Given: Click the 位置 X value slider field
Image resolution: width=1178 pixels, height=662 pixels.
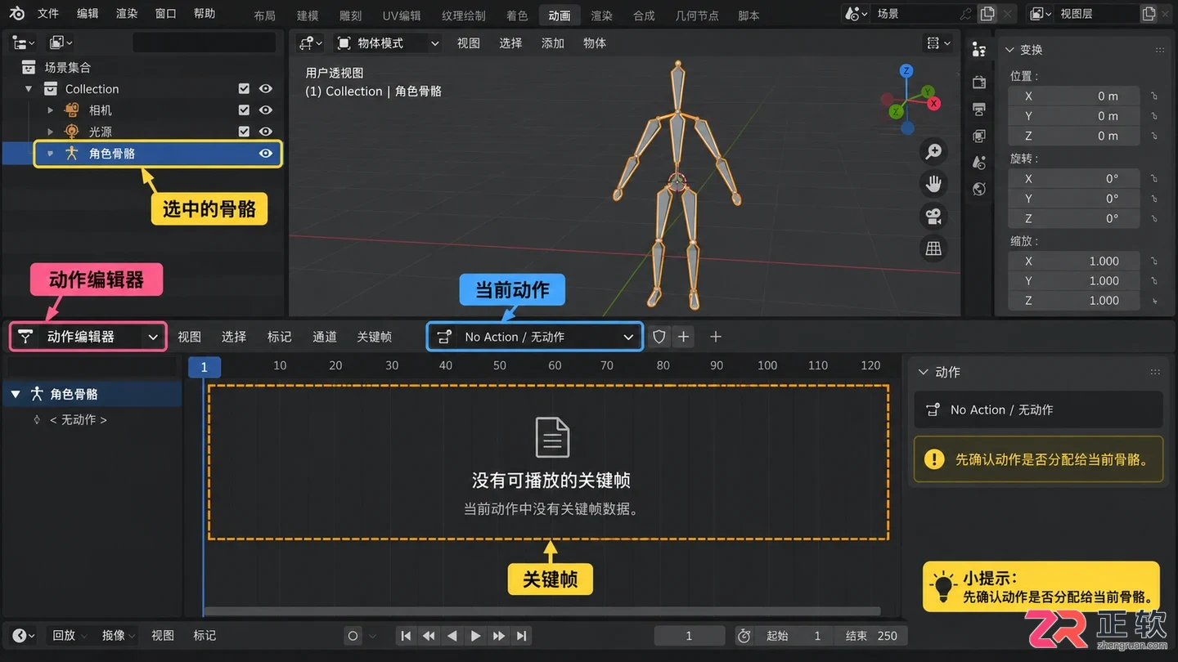Looking at the screenshot, I should click(1072, 96).
